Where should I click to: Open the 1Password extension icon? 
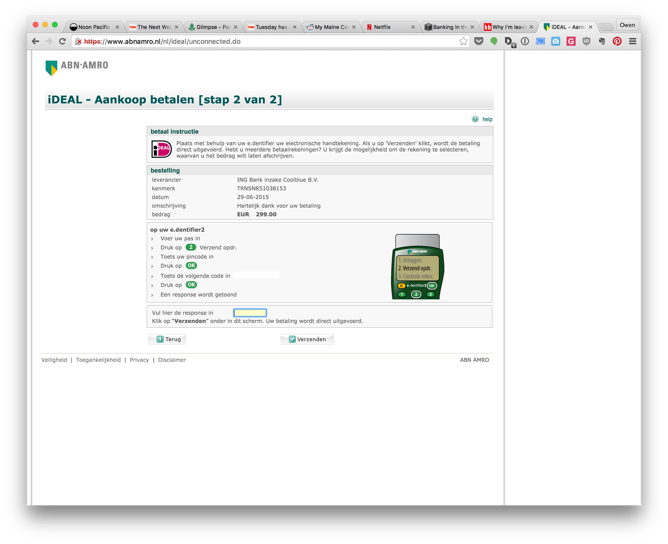pyautogui.click(x=525, y=41)
